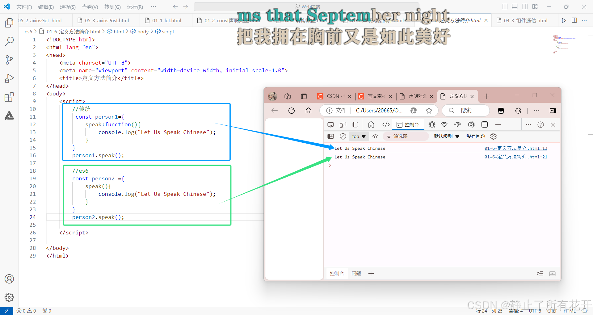
Task: Click the browser address bar URL
Action: (379, 111)
